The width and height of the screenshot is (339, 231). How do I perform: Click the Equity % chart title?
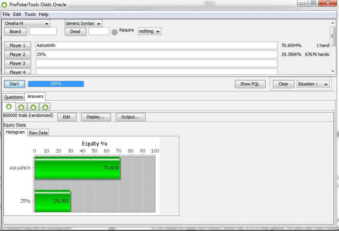pyautogui.click(x=94, y=144)
